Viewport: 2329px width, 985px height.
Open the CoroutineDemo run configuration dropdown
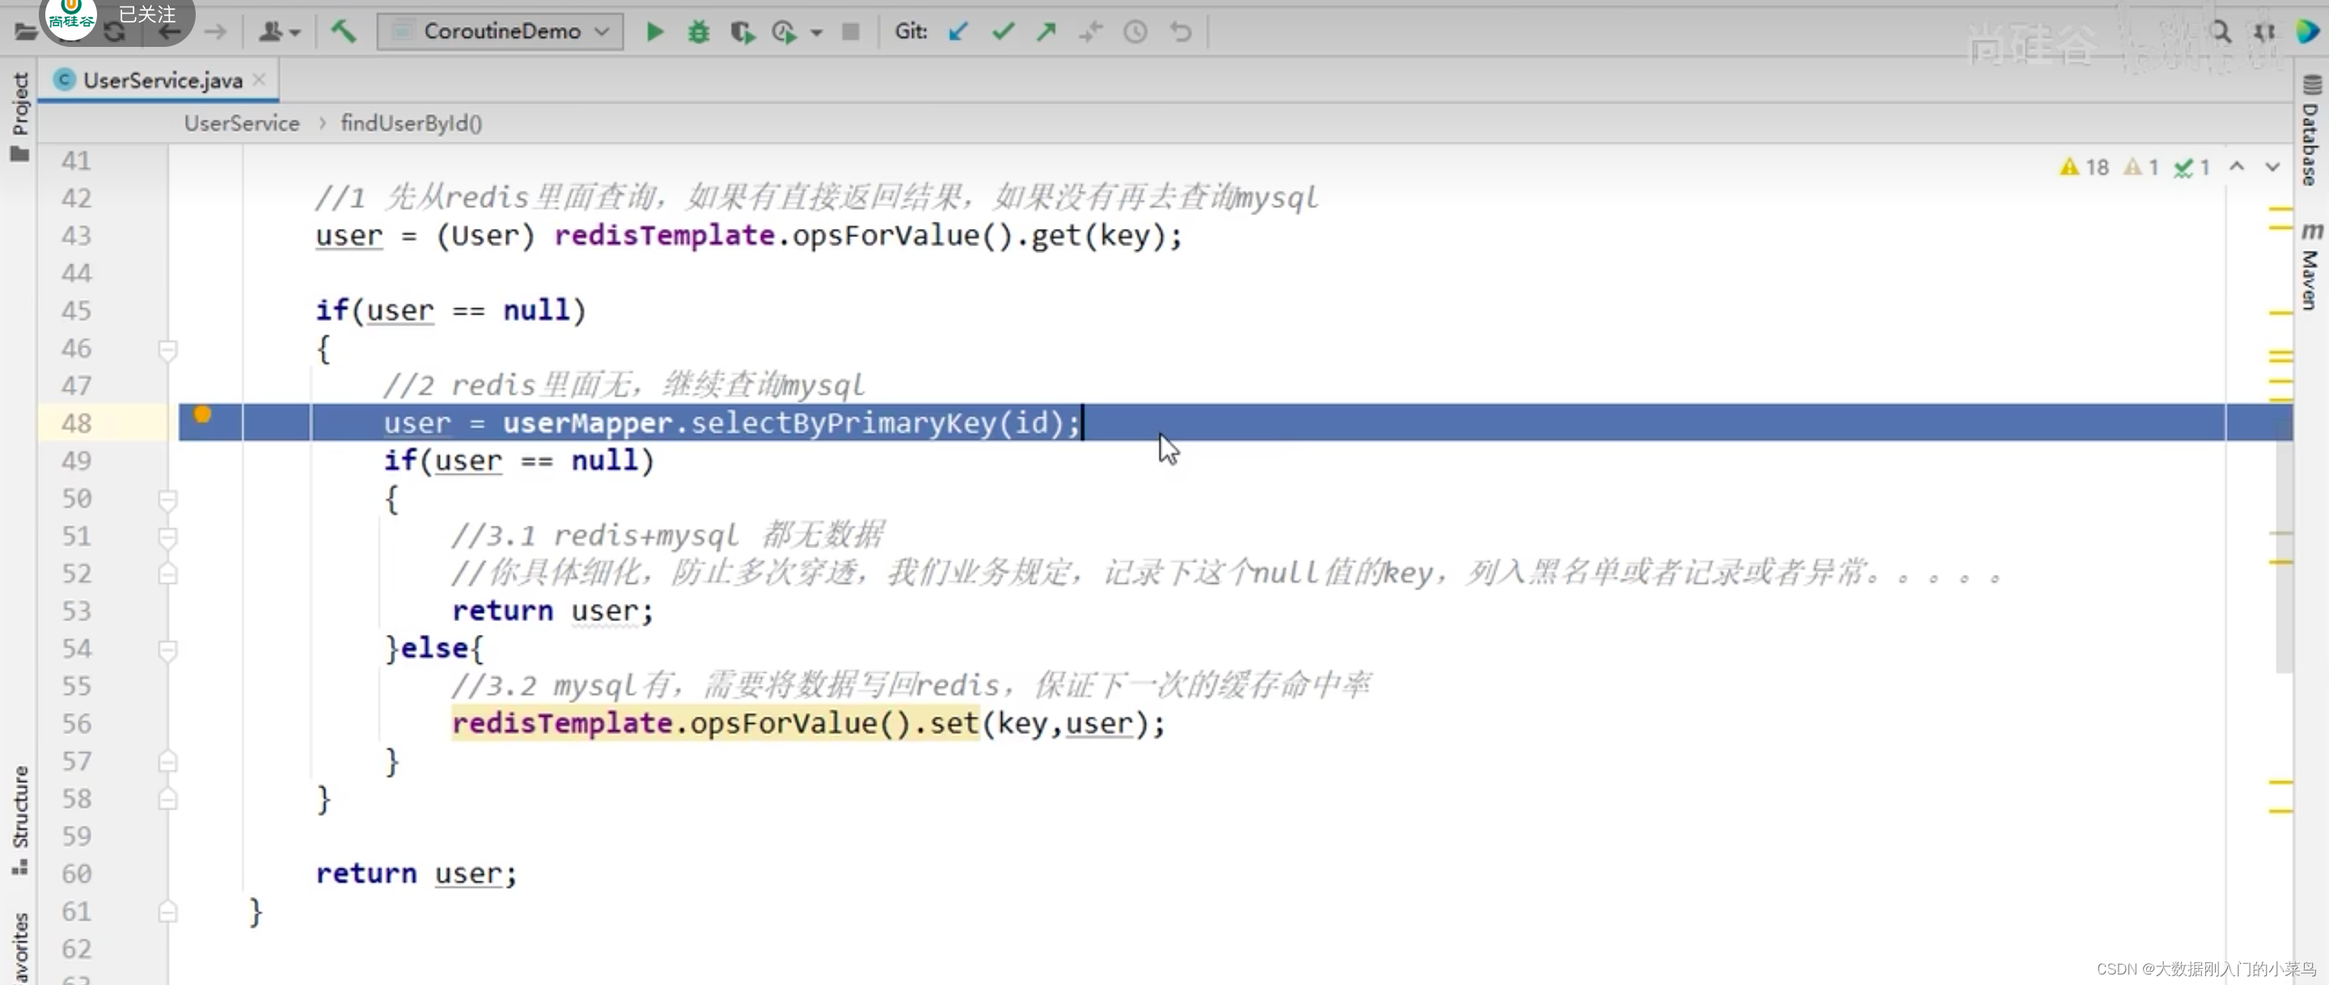500,32
